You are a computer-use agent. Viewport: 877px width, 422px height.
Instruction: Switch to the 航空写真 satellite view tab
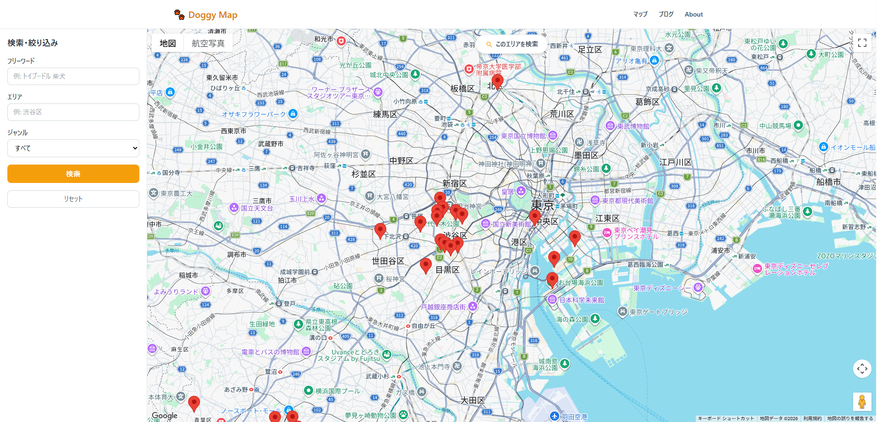(x=208, y=43)
